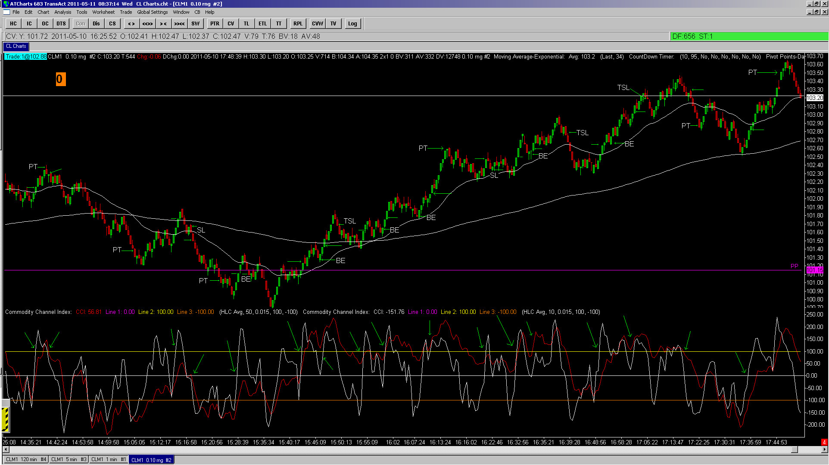Open the Global Settings menu
This screenshot has height=465, width=829.
point(152,12)
